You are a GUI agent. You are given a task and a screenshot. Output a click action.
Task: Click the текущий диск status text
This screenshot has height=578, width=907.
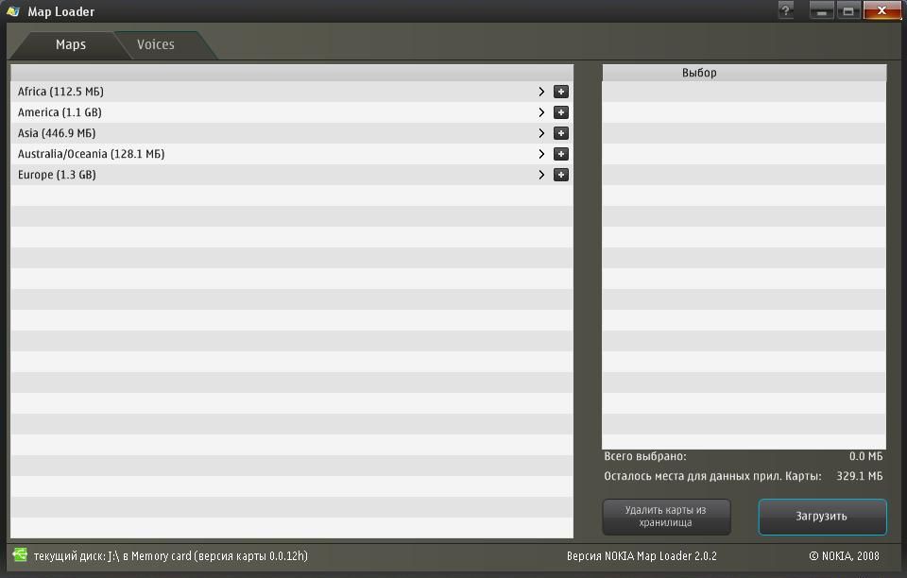tap(171, 556)
